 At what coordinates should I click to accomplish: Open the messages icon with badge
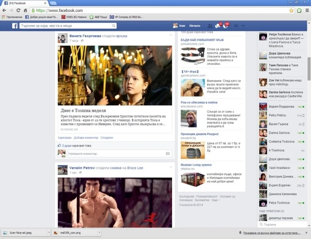[x=218, y=25]
